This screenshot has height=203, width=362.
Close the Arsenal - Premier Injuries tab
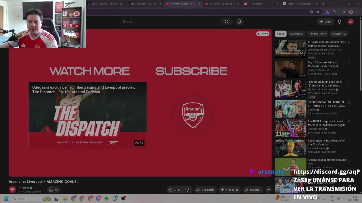point(316,4)
